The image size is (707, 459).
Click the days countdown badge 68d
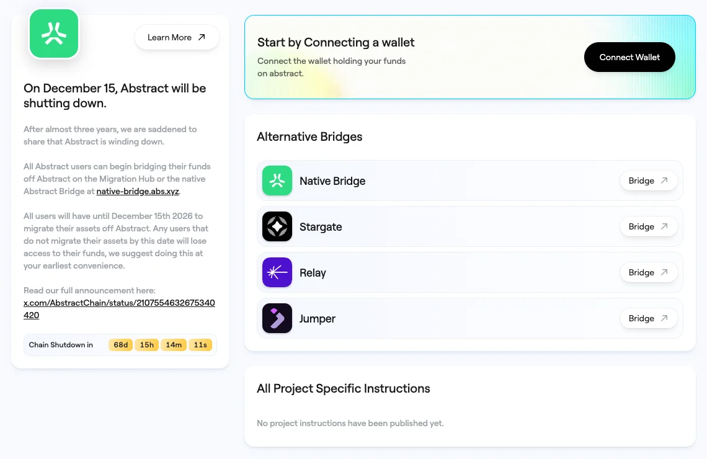(121, 345)
